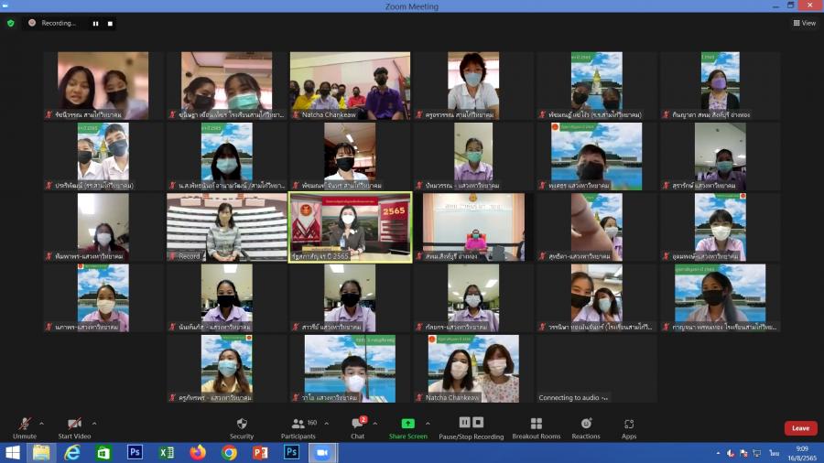Open the View layout menu
The image size is (824, 463).
point(804,23)
